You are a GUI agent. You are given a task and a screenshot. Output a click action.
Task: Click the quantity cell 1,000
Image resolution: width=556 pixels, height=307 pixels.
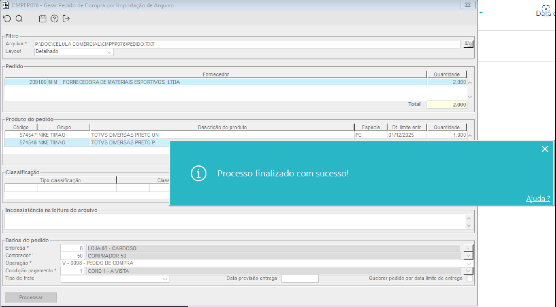pyautogui.click(x=447, y=135)
